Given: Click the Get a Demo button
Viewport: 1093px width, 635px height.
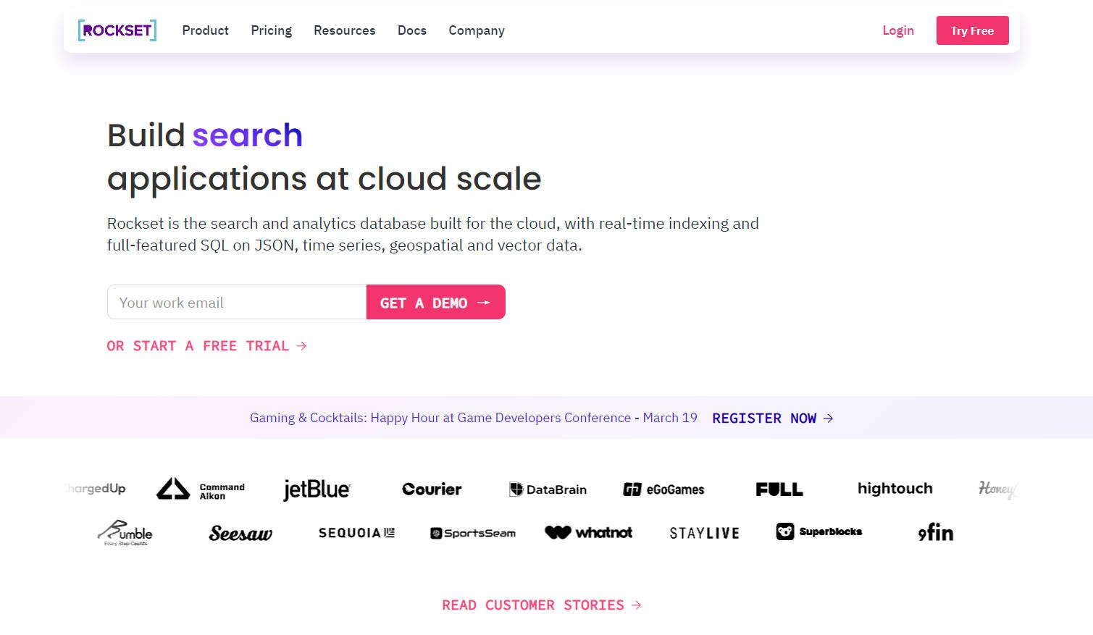Looking at the screenshot, I should click(x=435, y=303).
